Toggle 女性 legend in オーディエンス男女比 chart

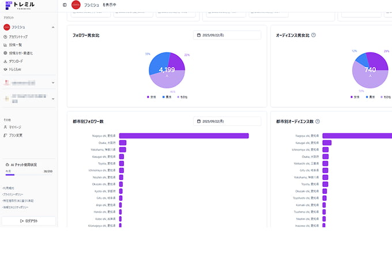click(x=353, y=97)
